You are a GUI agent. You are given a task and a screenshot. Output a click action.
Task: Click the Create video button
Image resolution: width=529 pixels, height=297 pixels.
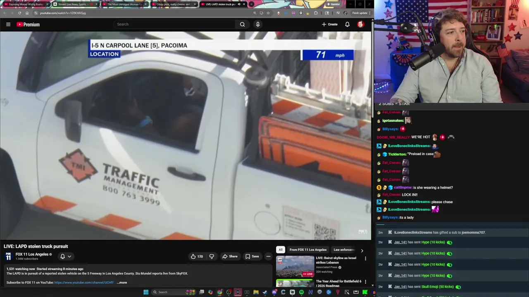click(x=330, y=24)
